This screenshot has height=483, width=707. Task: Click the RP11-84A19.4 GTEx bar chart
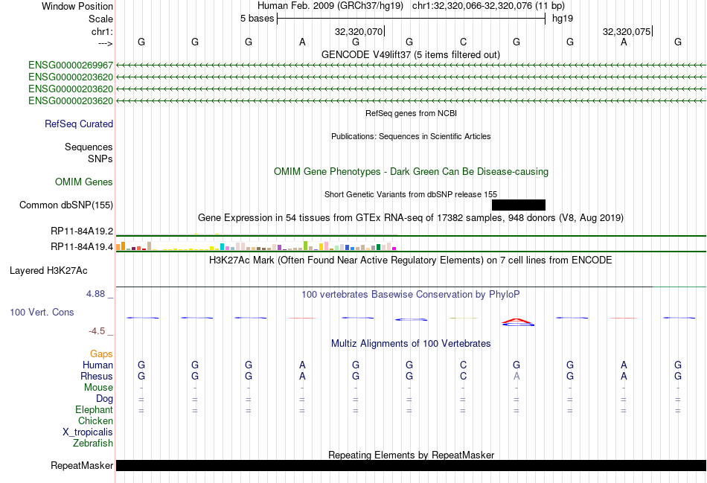(256, 246)
